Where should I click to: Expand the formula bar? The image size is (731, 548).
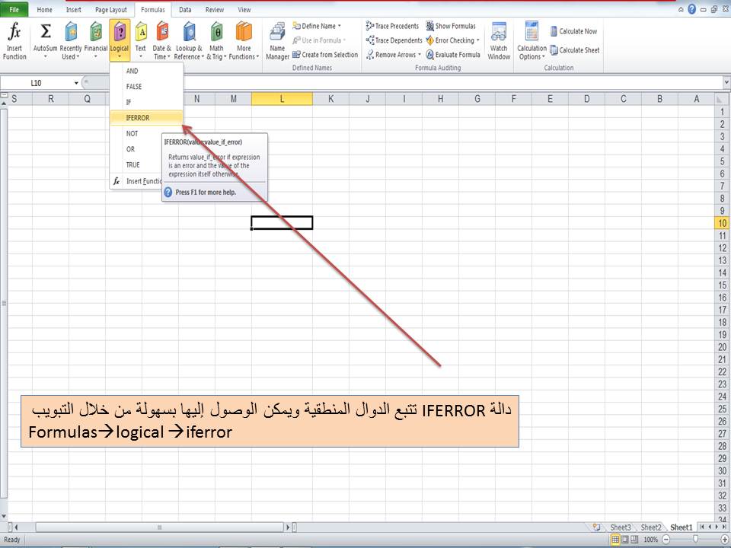click(726, 83)
